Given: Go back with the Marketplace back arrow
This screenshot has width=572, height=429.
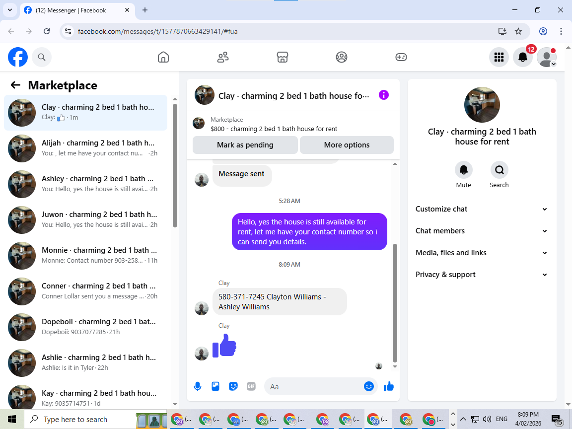Looking at the screenshot, I should click(15, 85).
